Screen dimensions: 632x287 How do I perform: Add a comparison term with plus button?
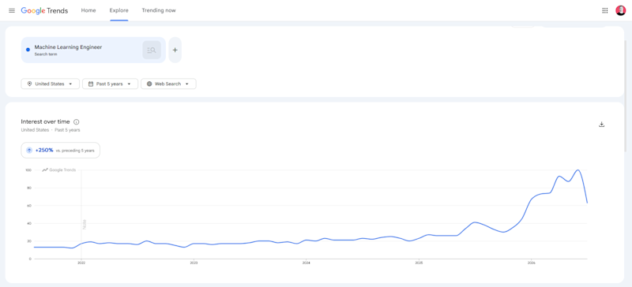(175, 50)
